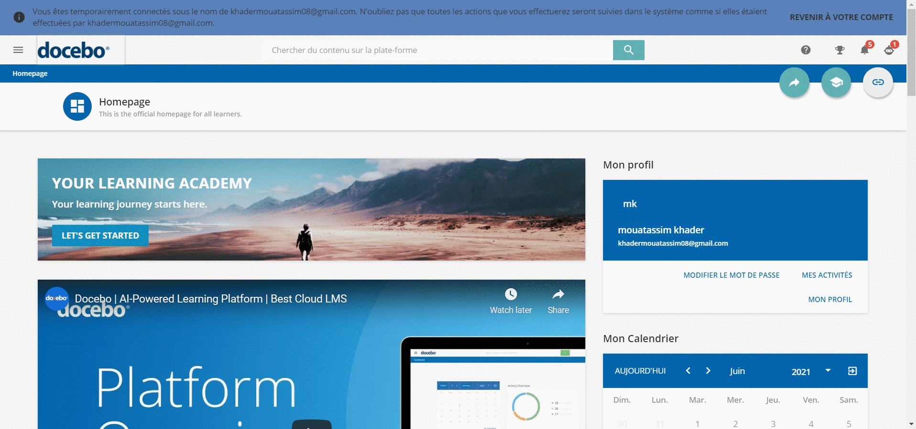Click the platform search input field
The width and height of the screenshot is (916, 429).
[x=437, y=50]
